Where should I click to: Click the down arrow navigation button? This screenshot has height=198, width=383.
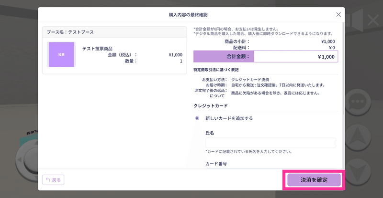pos(358,172)
